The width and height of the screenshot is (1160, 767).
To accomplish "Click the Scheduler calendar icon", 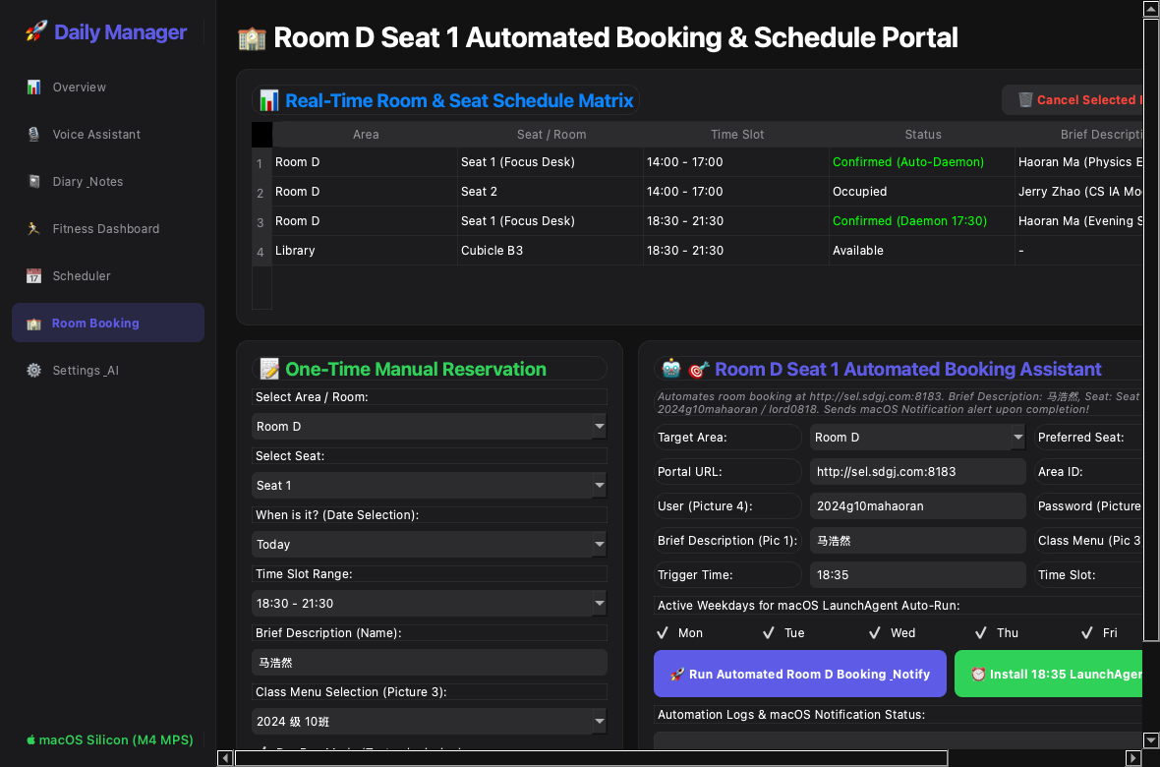I will pos(34,276).
